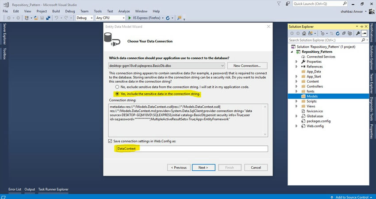Screen dimensions: 376x199
Task: Click the green Start debugging play icon
Action: (130, 18)
